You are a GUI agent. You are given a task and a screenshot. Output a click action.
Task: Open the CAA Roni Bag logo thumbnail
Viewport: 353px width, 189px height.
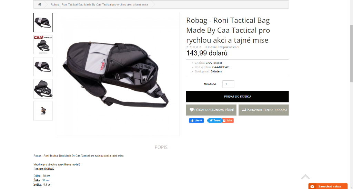coord(43,44)
